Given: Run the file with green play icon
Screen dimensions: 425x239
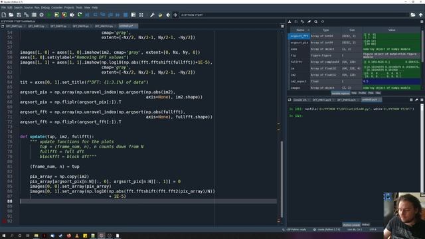Looking at the screenshot, I should pyautogui.click(x=49, y=15).
